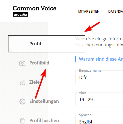This screenshot has width=123, height=124.
Task: Open the Sprache dropdown showing English
Action: tap(99, 120)
